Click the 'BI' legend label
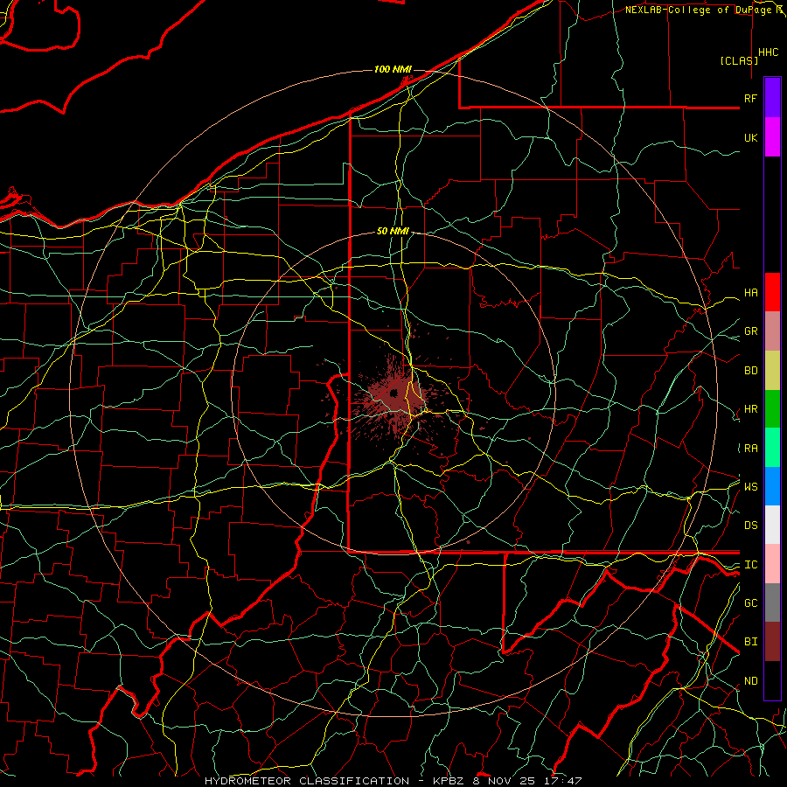The width and height of the screenshot is (787, 787). point(750,642)
